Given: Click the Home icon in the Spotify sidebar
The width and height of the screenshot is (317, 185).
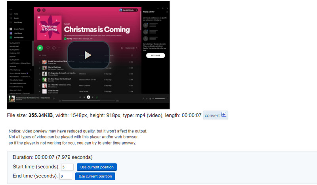Looking at the screenshot, I should pyautogui.click(x=11, y=14).
